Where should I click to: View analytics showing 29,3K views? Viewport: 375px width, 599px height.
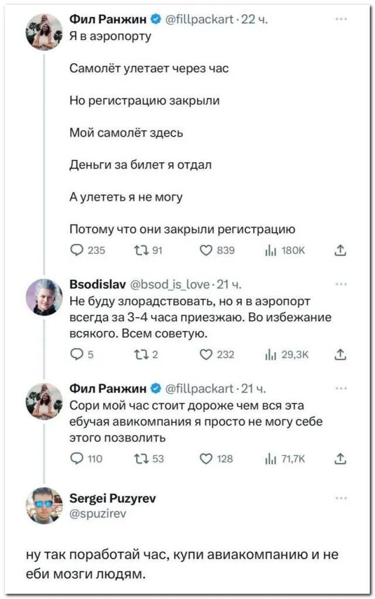[272, 354]
